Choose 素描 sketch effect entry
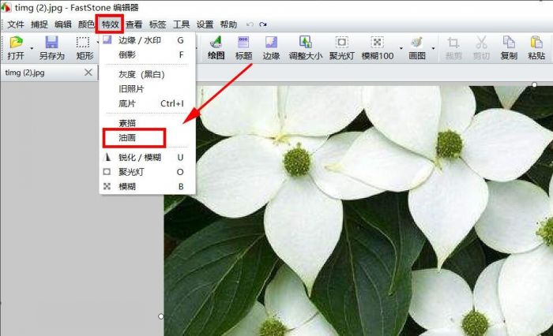553x336 pixels. click(148, 123)
